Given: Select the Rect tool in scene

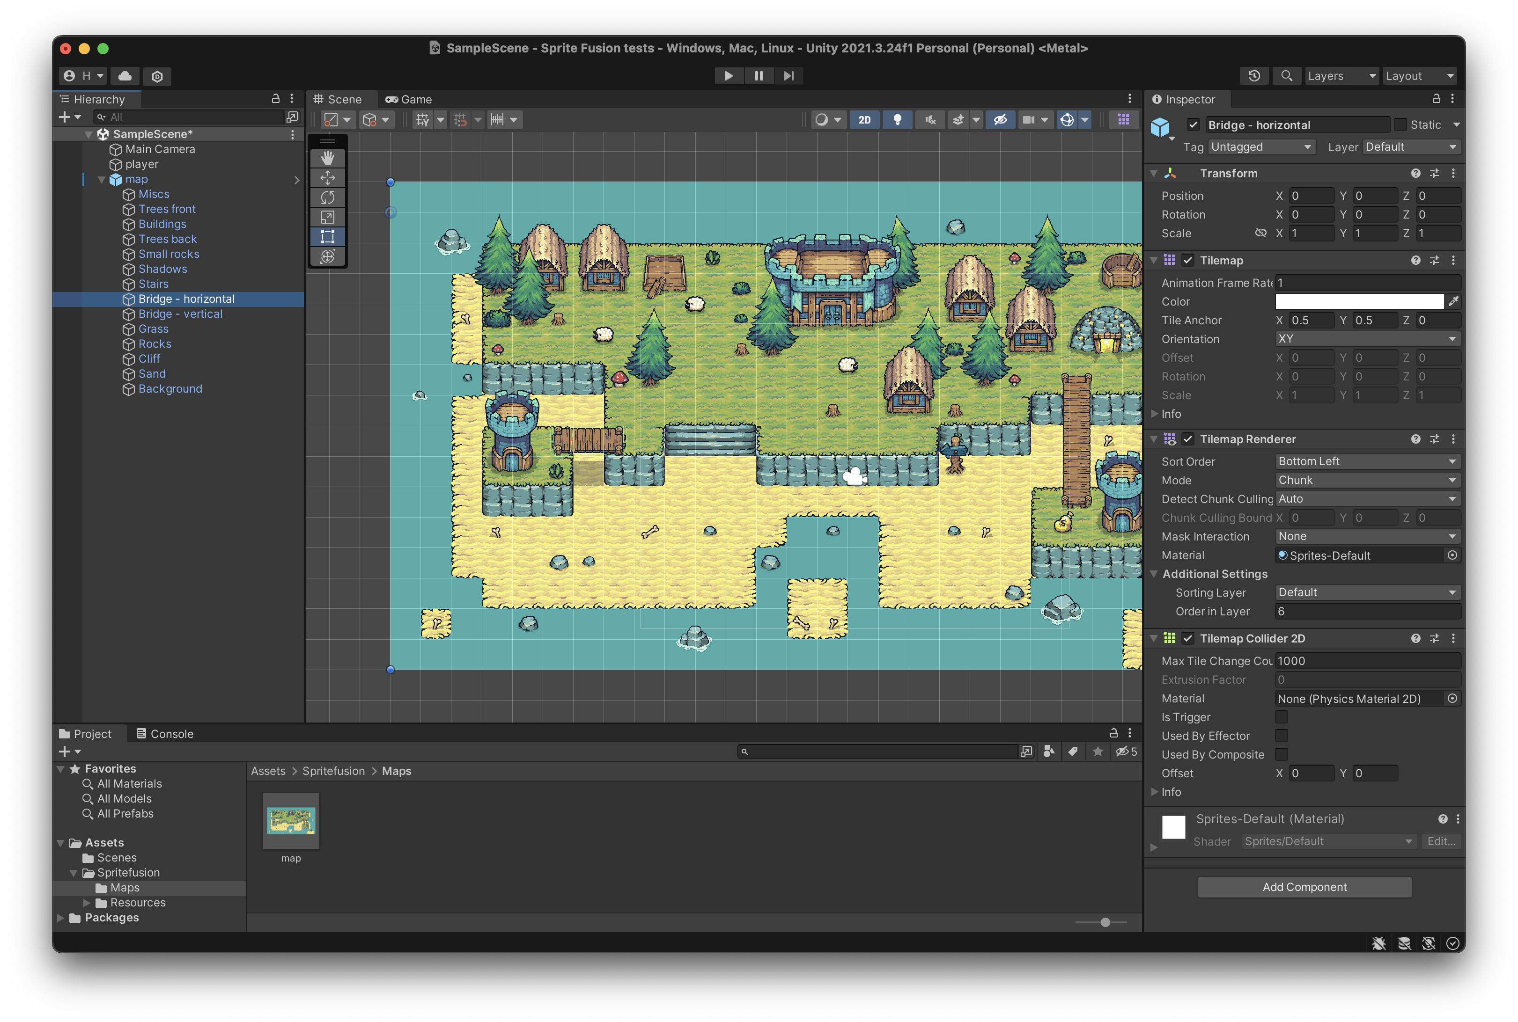Looking at the screenshot, I should click(327, 237).
